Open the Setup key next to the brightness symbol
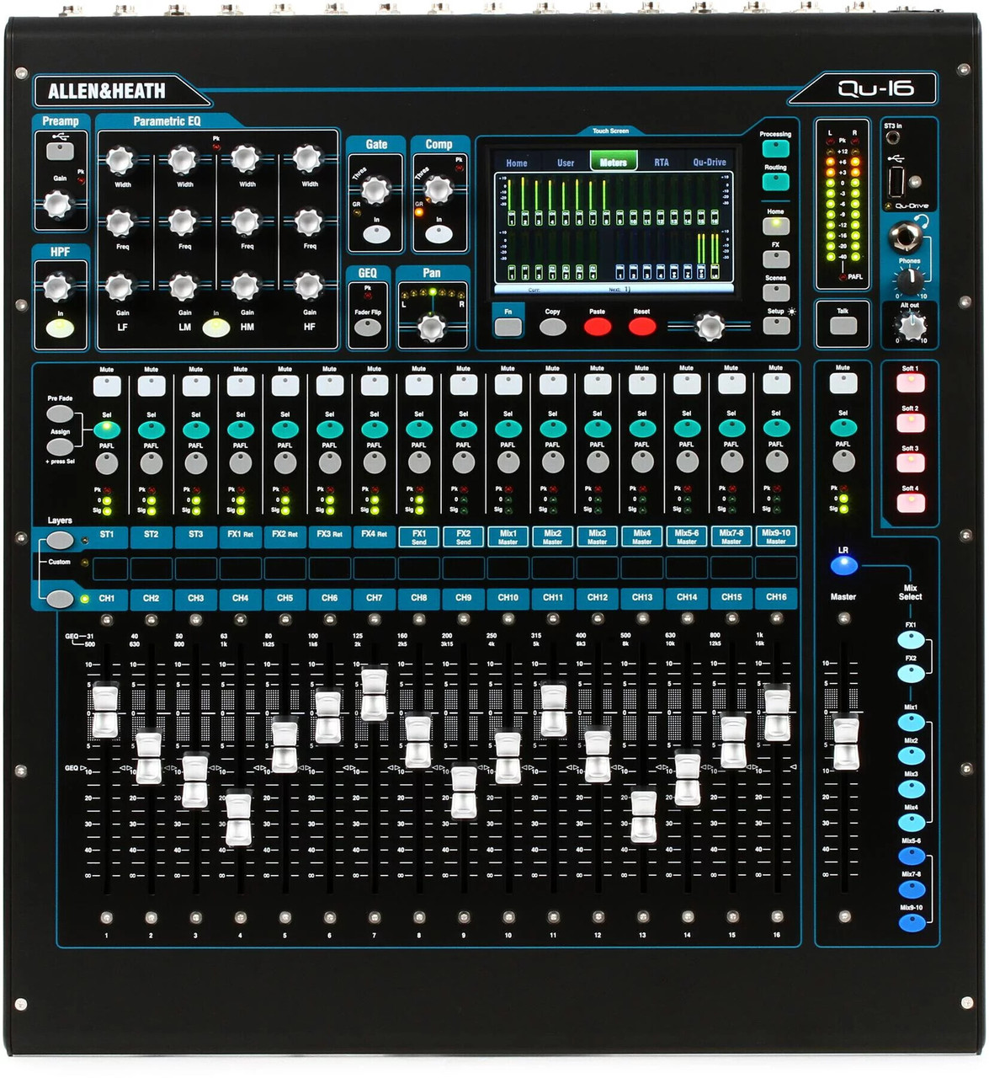Image resolution: width=989 pixels, height=1078 pixels. tap(775, 325)
